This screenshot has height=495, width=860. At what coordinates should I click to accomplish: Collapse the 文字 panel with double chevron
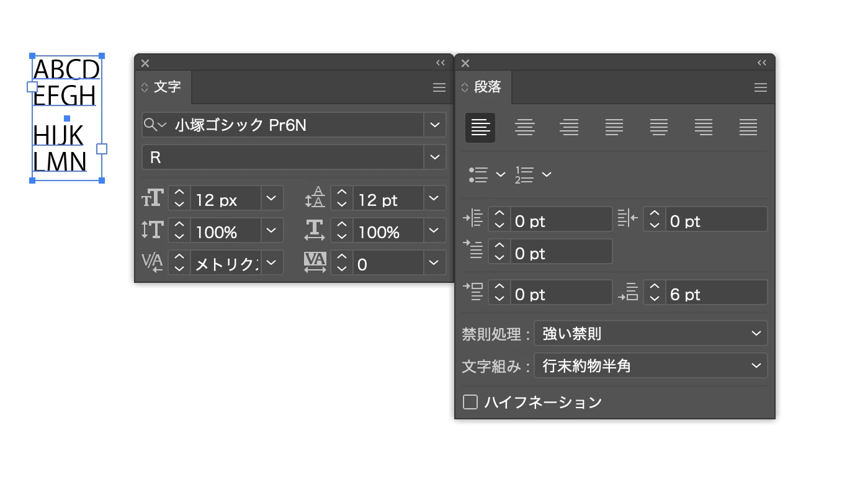click(x=441, y=63)
